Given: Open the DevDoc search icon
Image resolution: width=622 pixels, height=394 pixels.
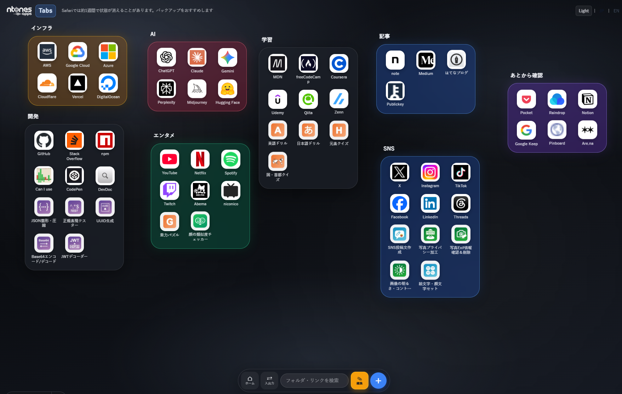Looking at the screenshot, I should [105, 176].
